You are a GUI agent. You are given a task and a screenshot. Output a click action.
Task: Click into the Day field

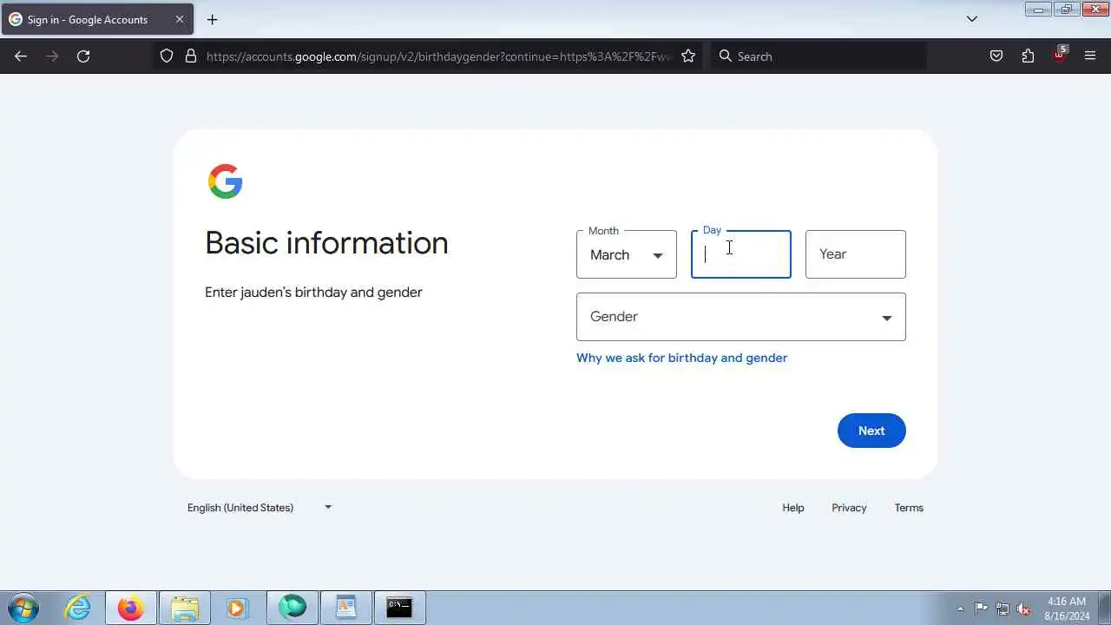(x=741, y=254)
